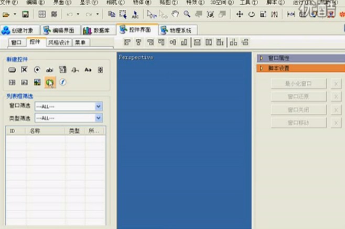Click the 最小化窗口 button
The width and height of the screenshot is (345, 229).
pos(298,84)
